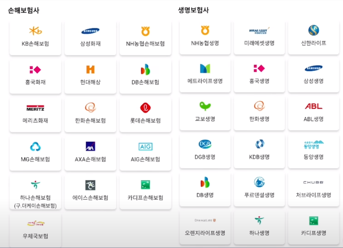Screen dimensions: 343x248
Task: Click the OrangeLife 오렌지라이프생명 logo
Action: pyautogui.click(x=205, y=220)
